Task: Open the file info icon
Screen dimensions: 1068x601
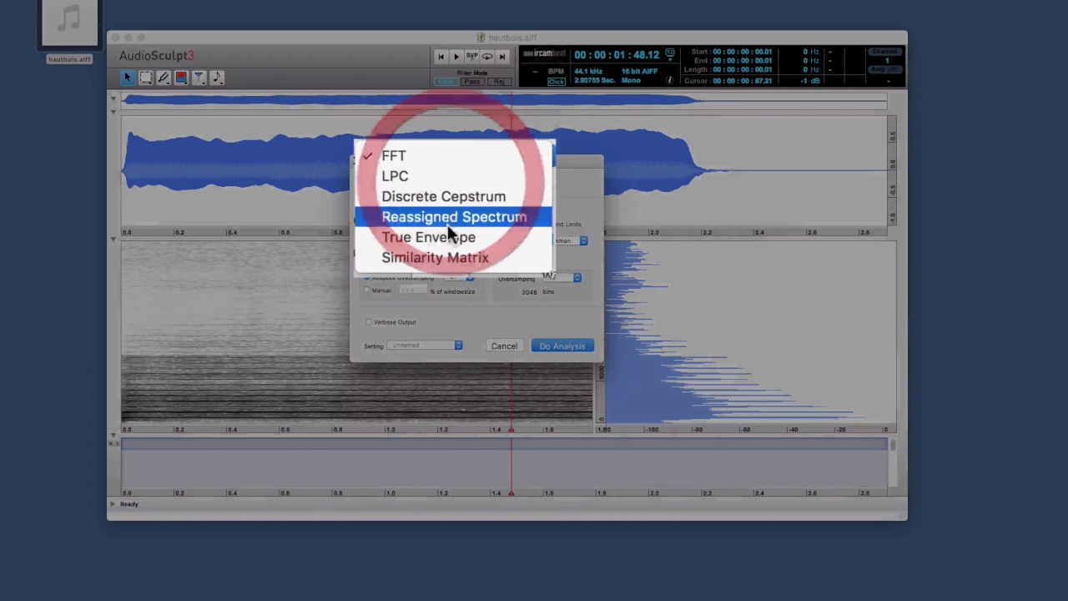Action: pos(669,80)
